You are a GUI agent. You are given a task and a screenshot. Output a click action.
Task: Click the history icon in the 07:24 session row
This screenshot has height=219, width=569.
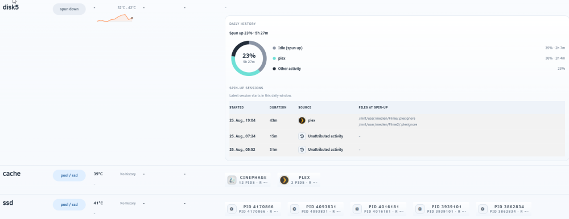302,136
